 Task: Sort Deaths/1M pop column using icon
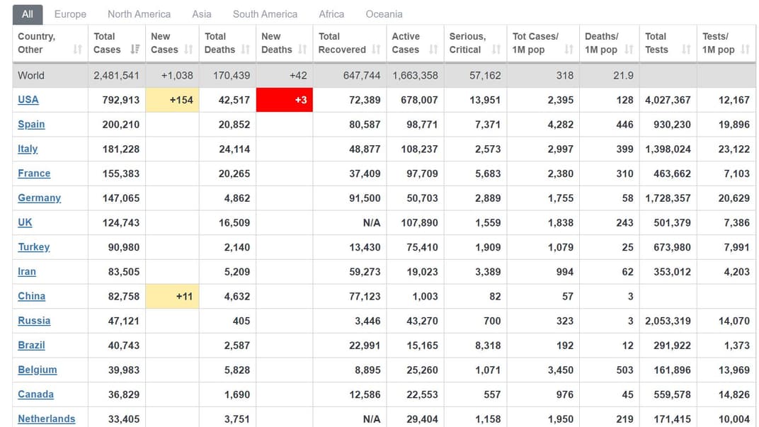pos(629,50)
